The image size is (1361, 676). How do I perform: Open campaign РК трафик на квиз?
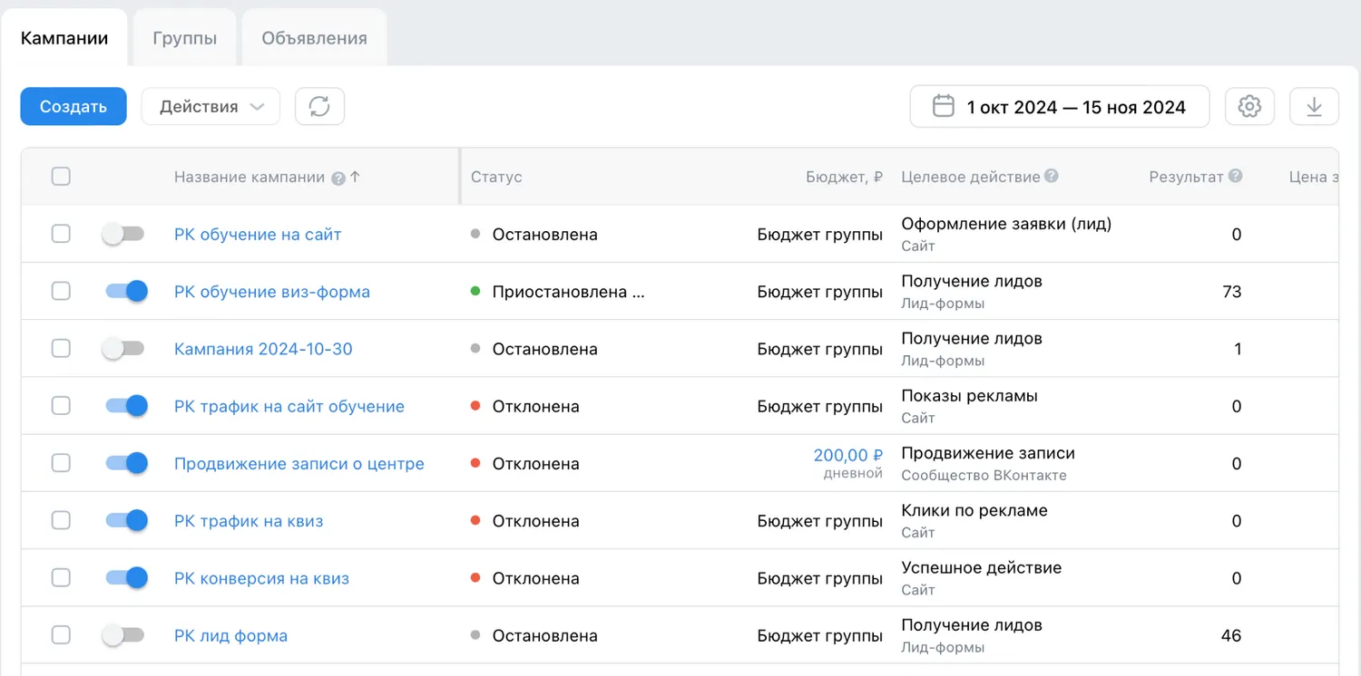249,521
